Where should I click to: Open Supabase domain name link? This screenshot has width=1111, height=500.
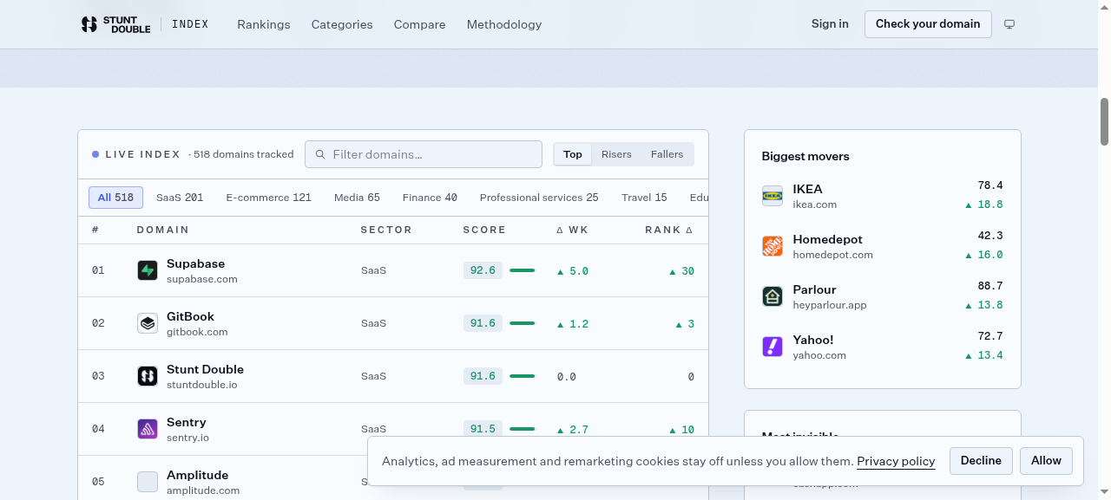point(195,263)
